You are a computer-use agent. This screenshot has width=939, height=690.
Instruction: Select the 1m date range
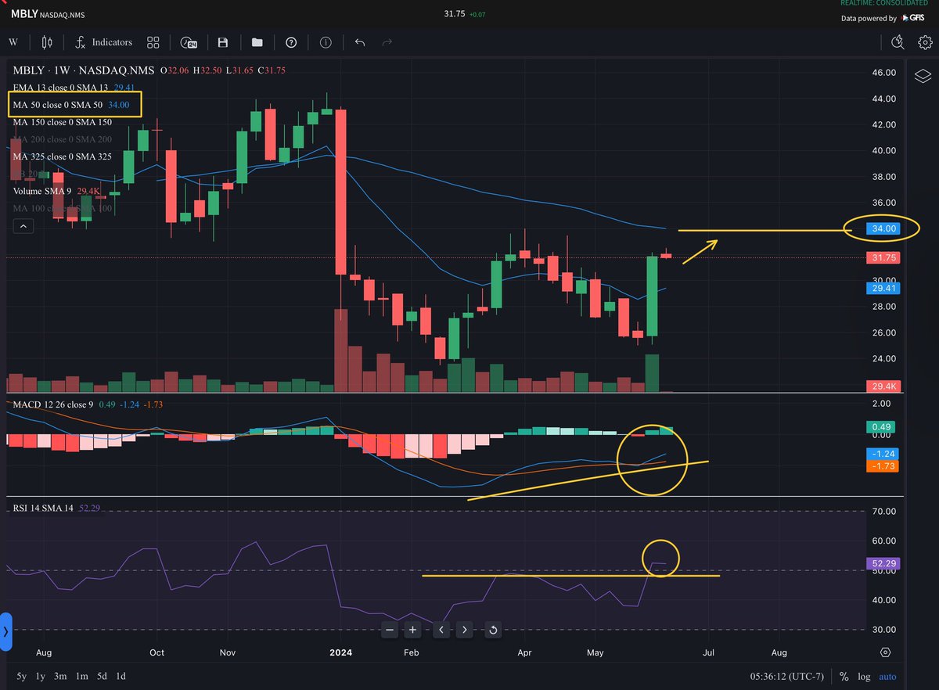coord(83,676)
